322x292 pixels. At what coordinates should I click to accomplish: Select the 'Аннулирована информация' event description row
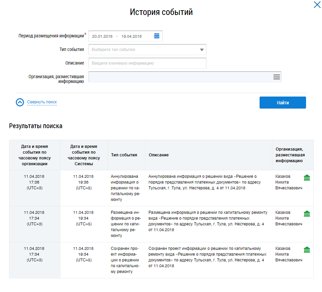[x=204, y=182]
